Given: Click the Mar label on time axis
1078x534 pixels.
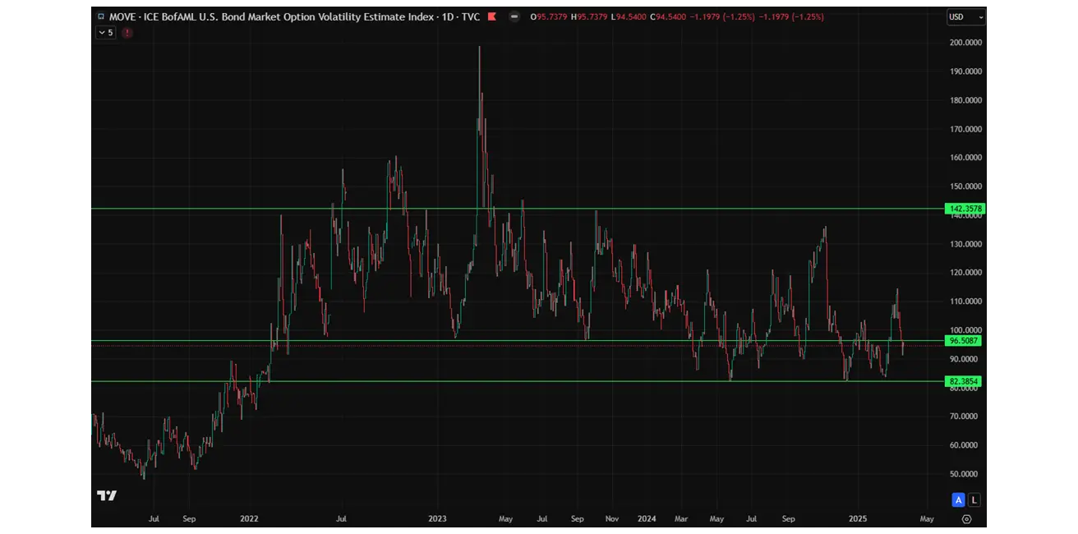Looking at the screenshot, I should (x=681, y=519).
